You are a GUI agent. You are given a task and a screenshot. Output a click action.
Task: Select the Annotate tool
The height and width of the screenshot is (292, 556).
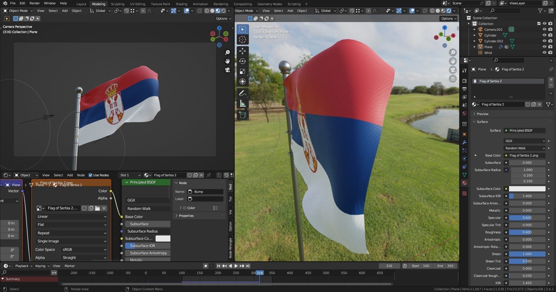tap(243, 93)
